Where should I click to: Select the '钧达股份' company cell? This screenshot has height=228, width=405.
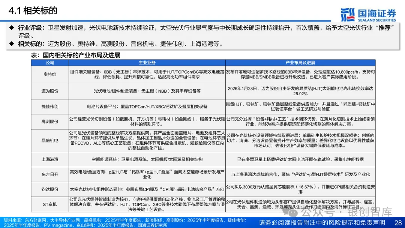pos(50,189)
